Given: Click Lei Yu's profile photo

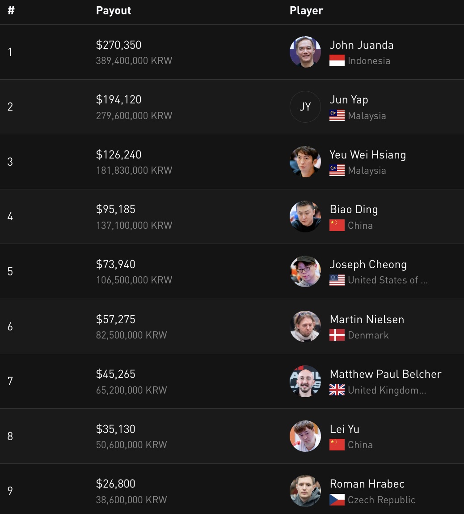Looking at the screenshot, I should [305, 436].
